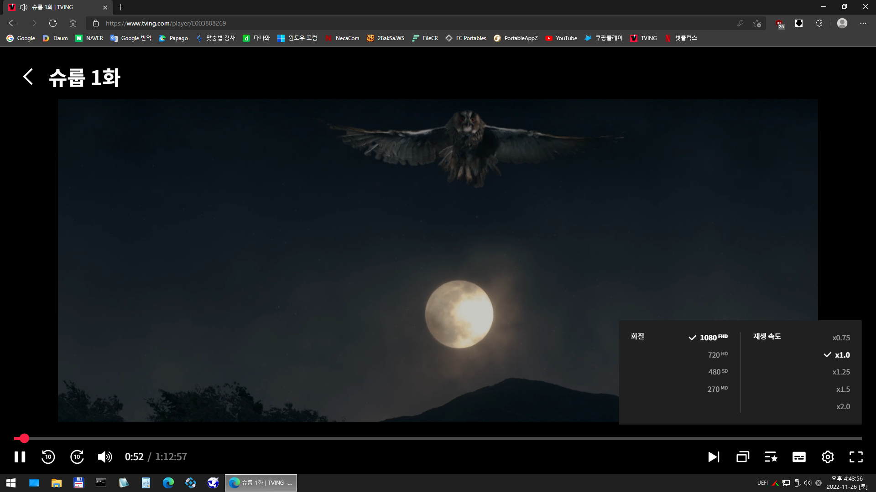Open a new browser tab

[x=120, y=7]
